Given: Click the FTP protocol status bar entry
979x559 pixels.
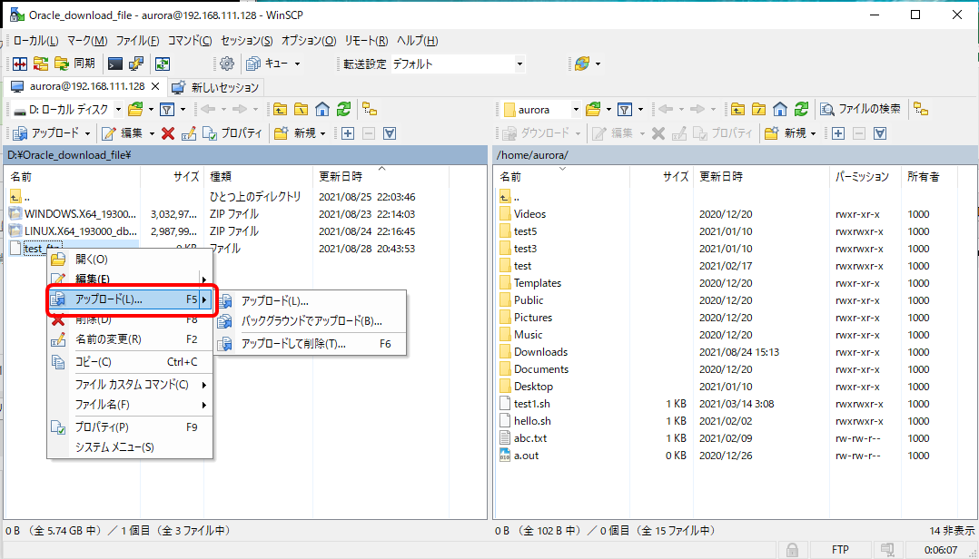Looking at the screenshot, I should (840, 550).
